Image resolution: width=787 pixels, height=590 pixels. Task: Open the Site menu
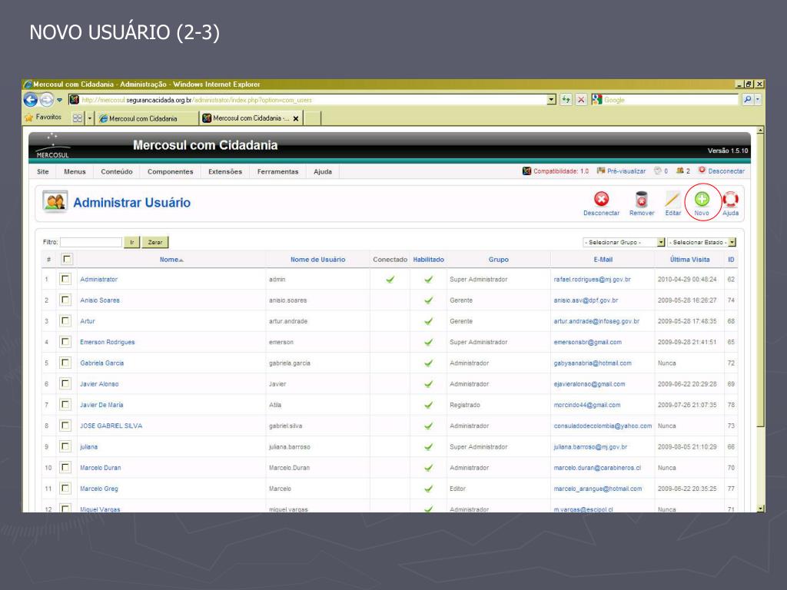[43, 171]
